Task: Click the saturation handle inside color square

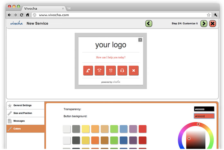Action: [x=189, y=138]
